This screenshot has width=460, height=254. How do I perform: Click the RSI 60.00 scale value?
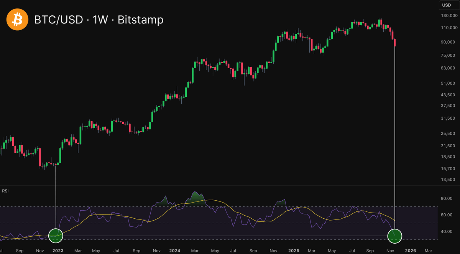(447, 215)
